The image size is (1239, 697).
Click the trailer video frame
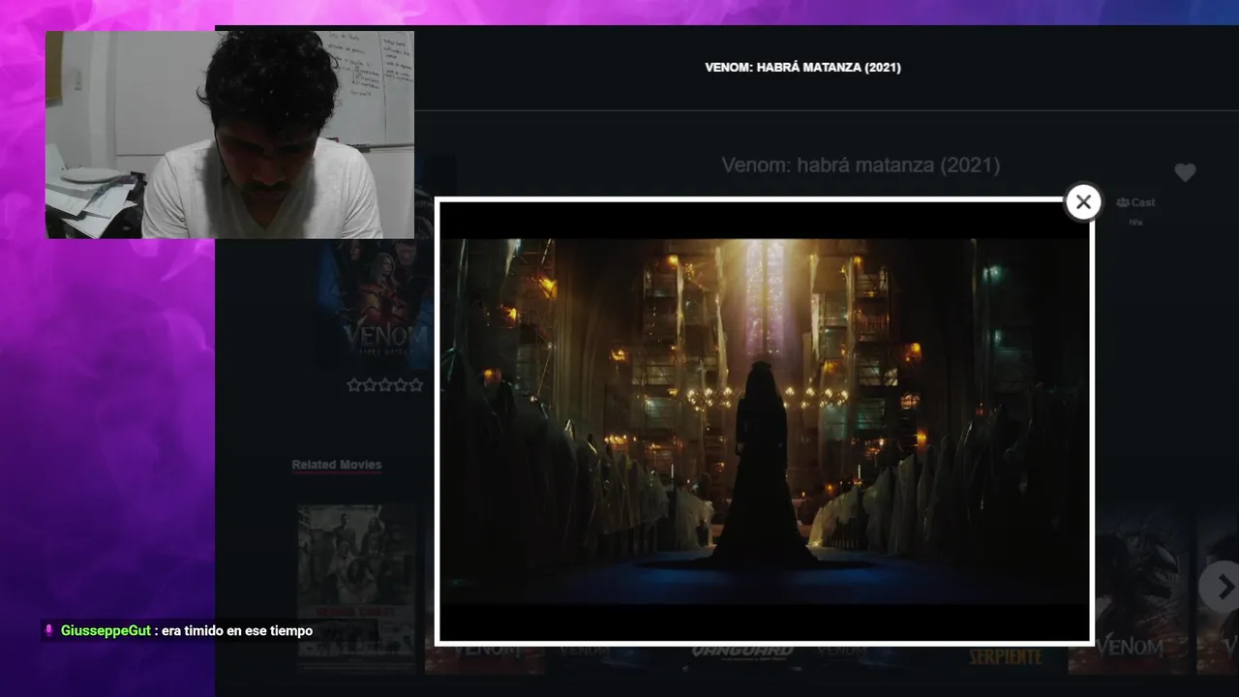pos(765,422)
